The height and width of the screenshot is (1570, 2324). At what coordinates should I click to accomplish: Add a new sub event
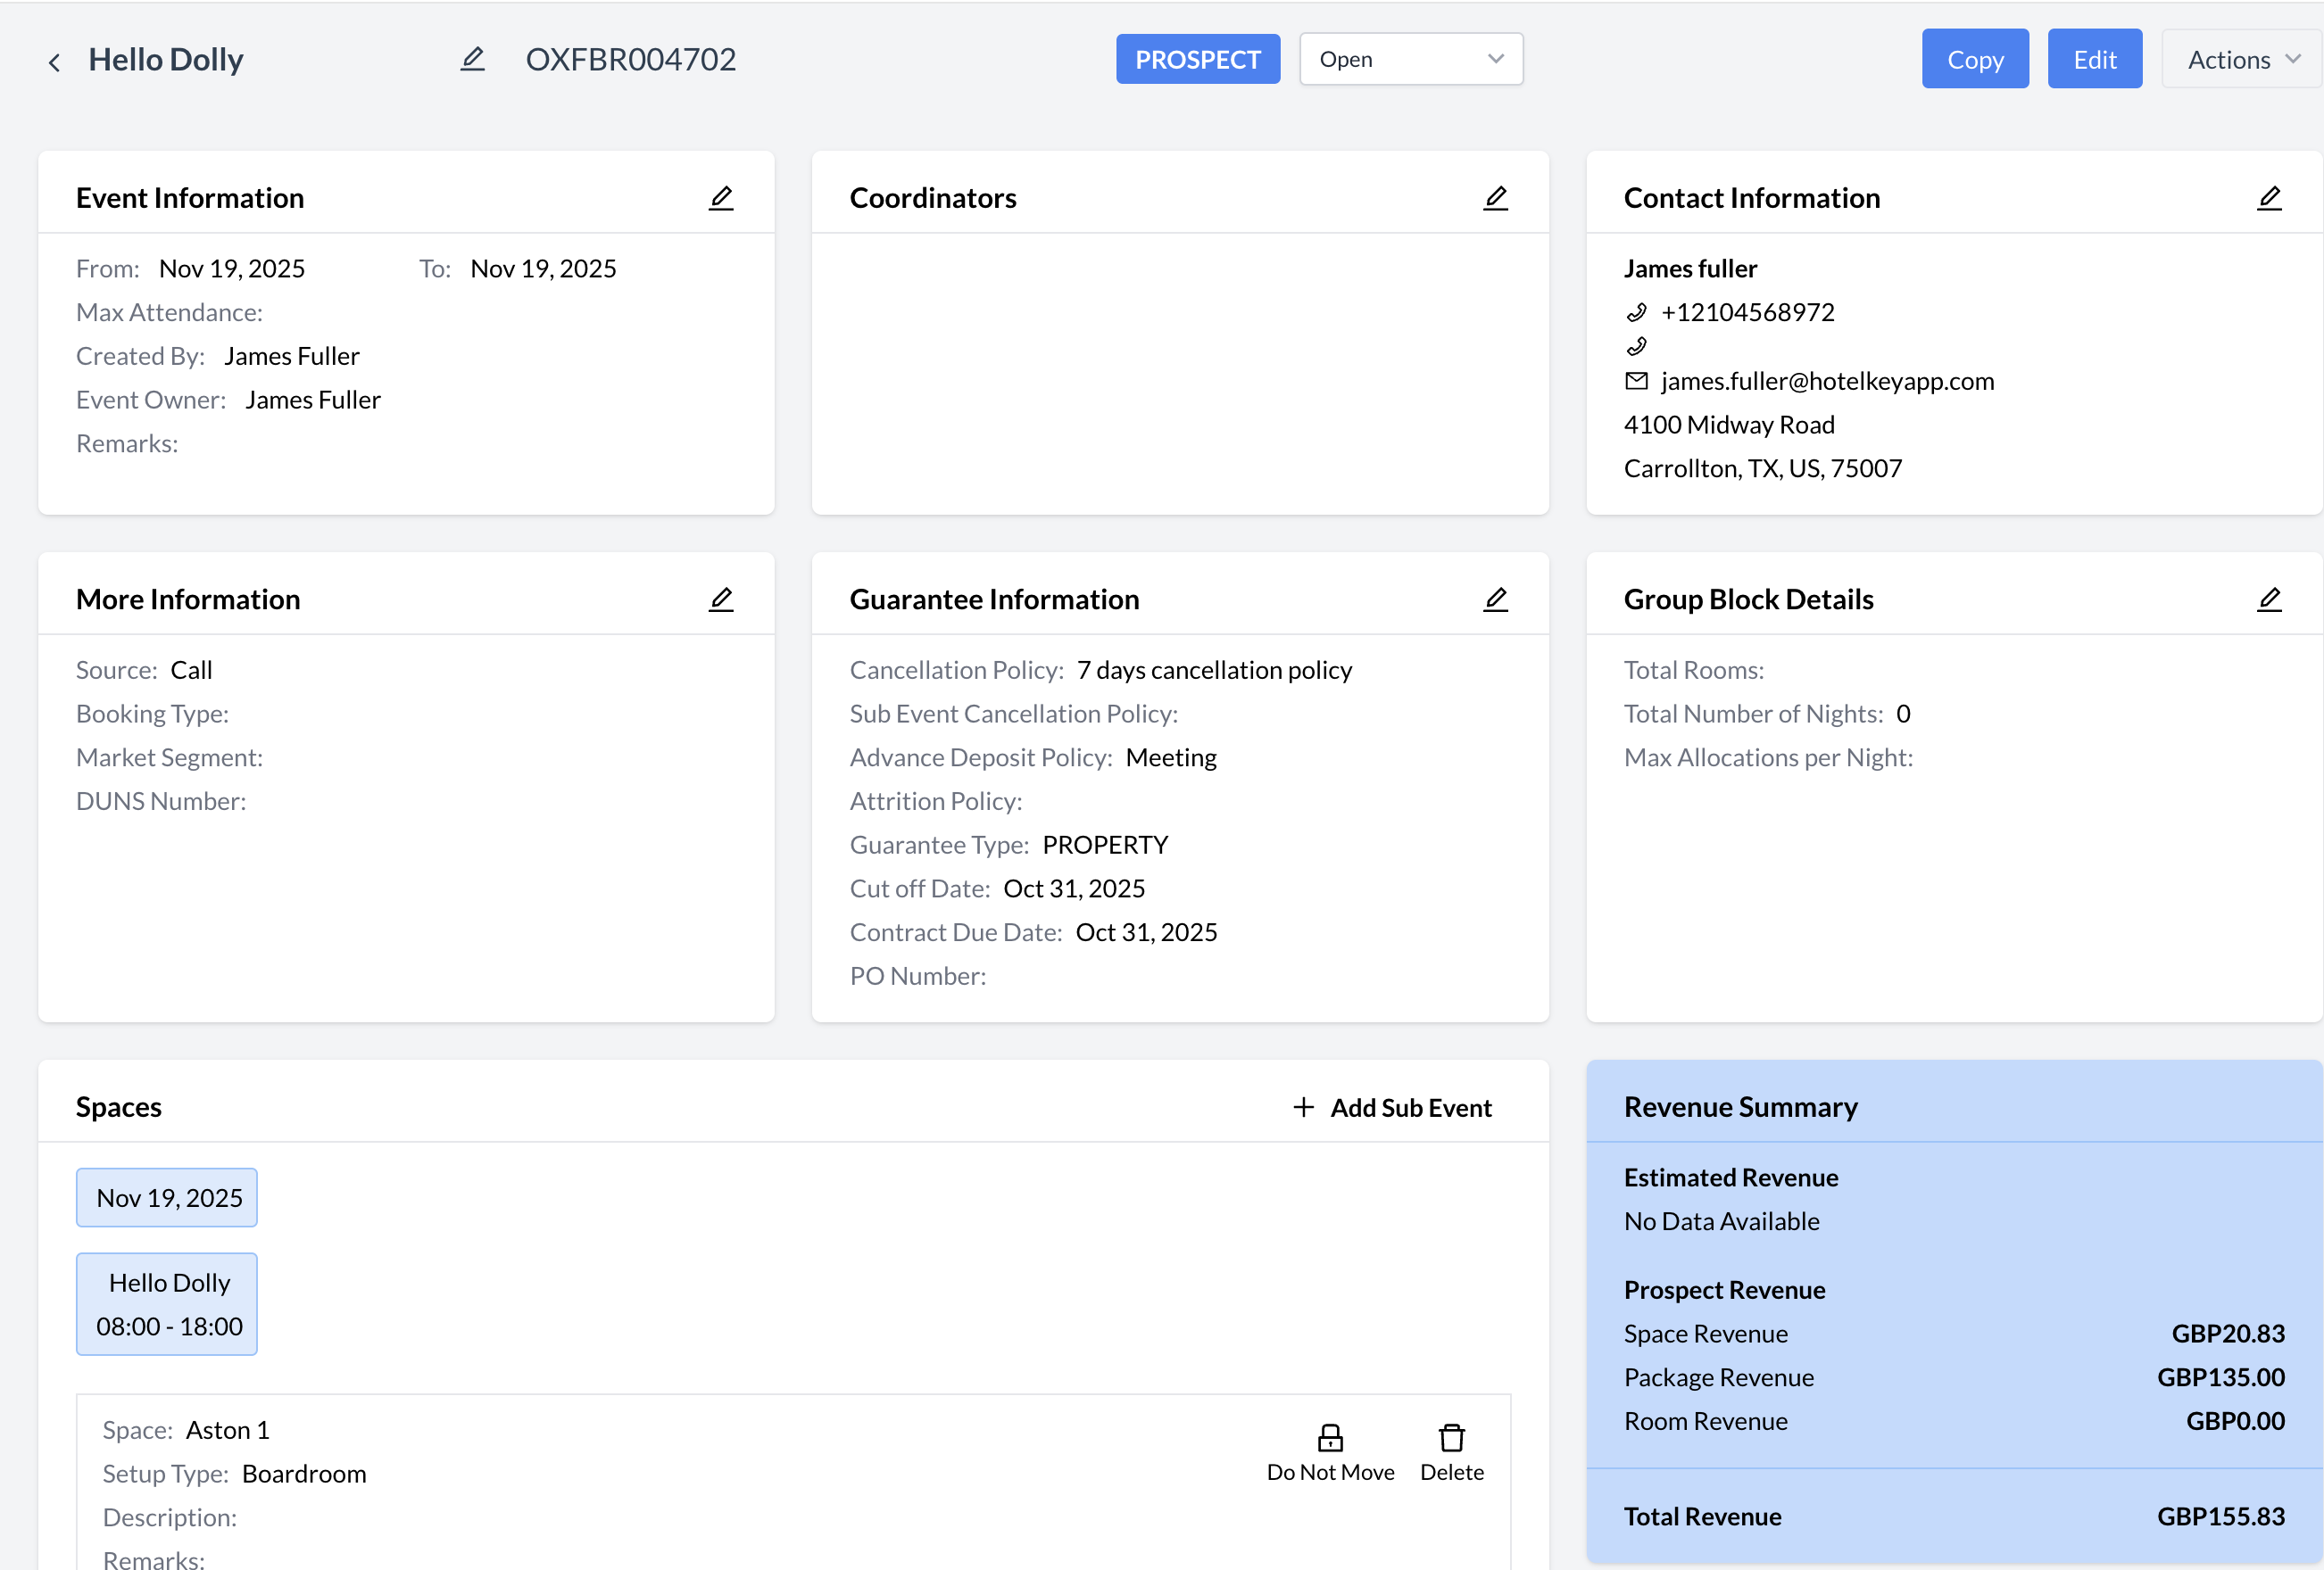(1391, 1107)
